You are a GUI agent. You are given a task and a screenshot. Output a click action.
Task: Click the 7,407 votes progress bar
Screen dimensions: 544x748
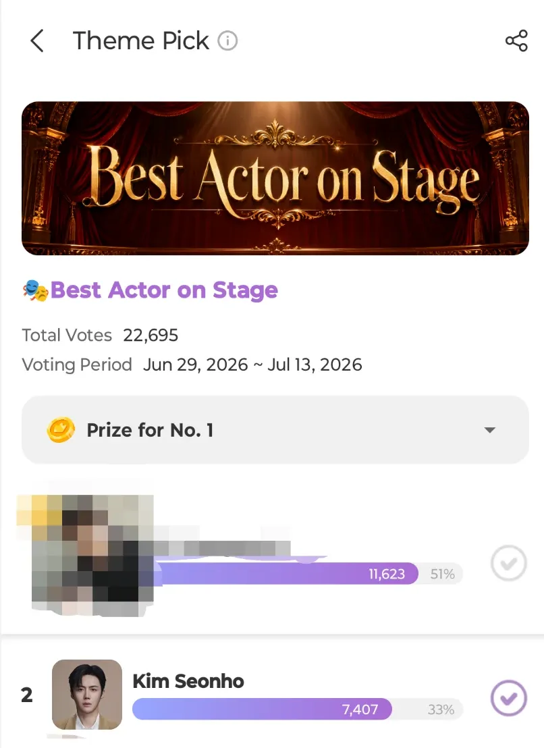262,710
